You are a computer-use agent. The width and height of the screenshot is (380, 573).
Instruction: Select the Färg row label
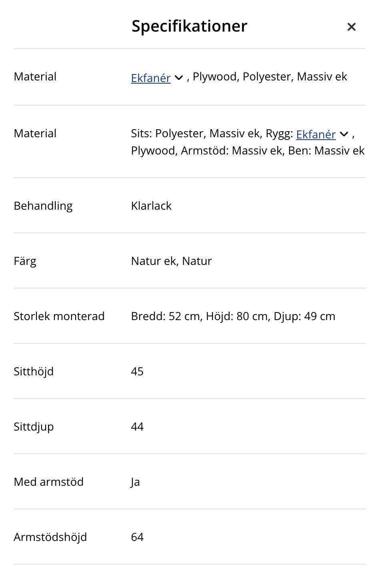point(25,261)
